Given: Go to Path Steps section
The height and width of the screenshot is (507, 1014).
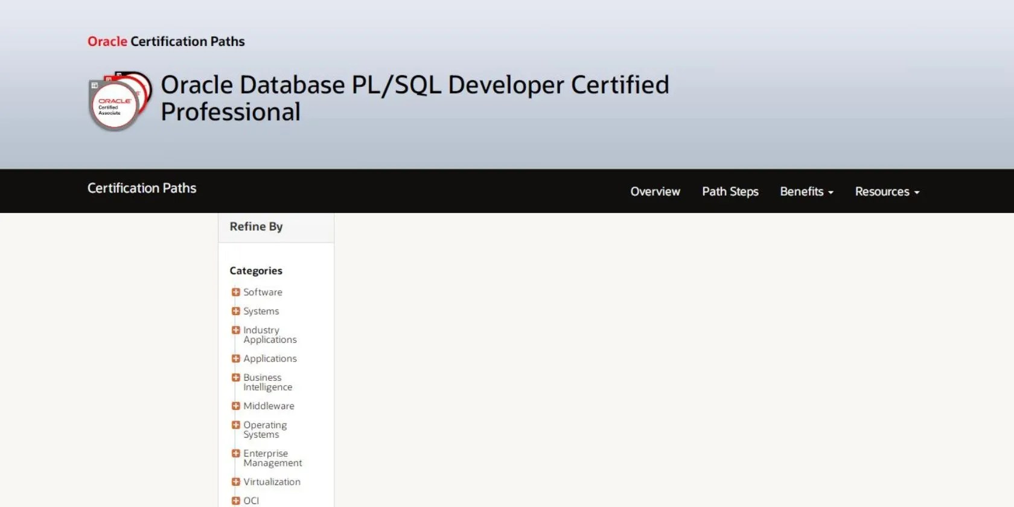Looking at the screenshot, I should click(730, 191).
